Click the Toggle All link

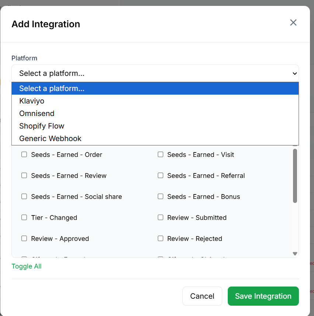(27, 266)
